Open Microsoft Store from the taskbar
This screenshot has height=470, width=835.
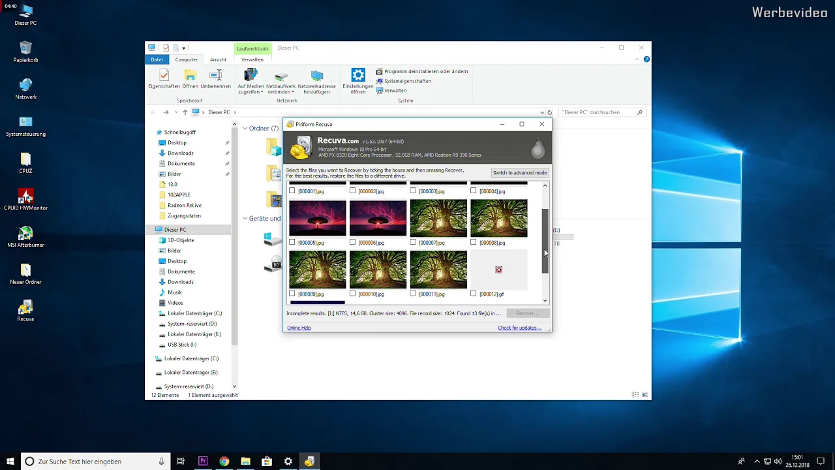[267, 461]
